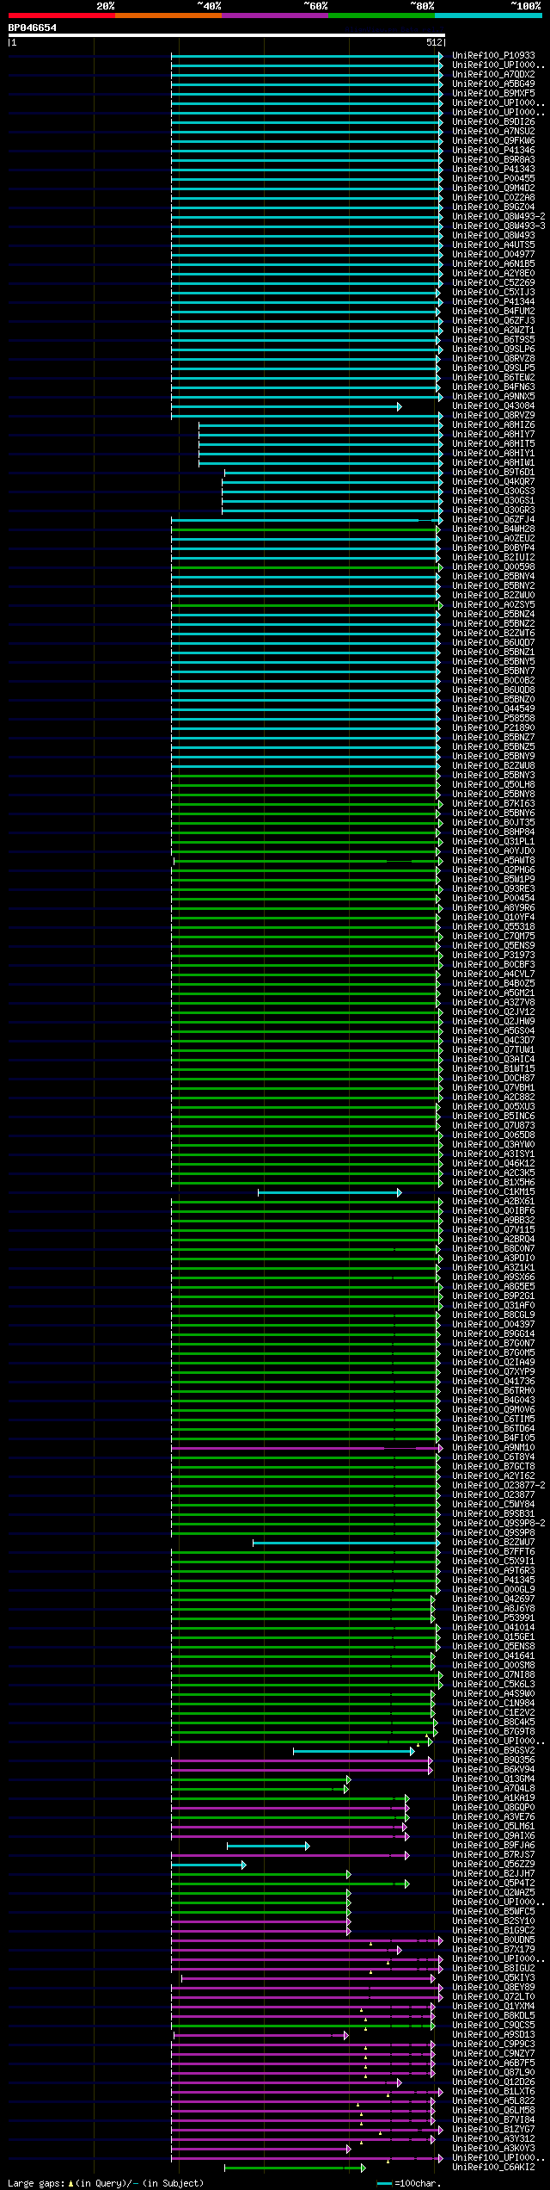The height and width of the screenshot is (2190, 550).
Task: Click the short cyan alignment bar of UniRef100_Q43084
Action: point(285,406)
